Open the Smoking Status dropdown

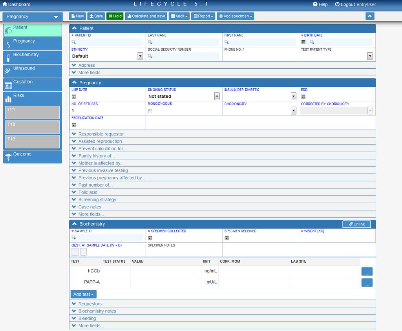(217, 97)
